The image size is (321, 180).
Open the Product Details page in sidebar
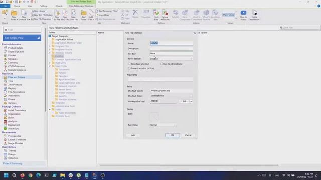pyautogui.click(x=16, y=48)
